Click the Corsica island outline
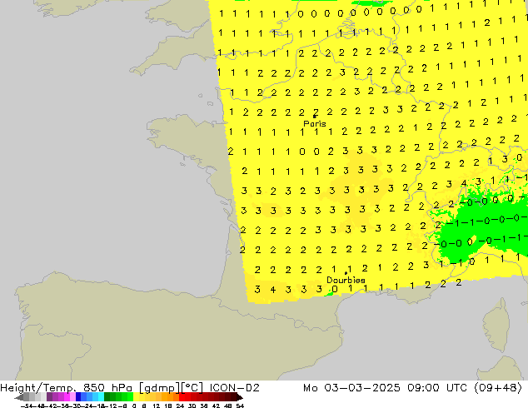The height and width of the screenshot is (408, 528). [x=498, y=326]
